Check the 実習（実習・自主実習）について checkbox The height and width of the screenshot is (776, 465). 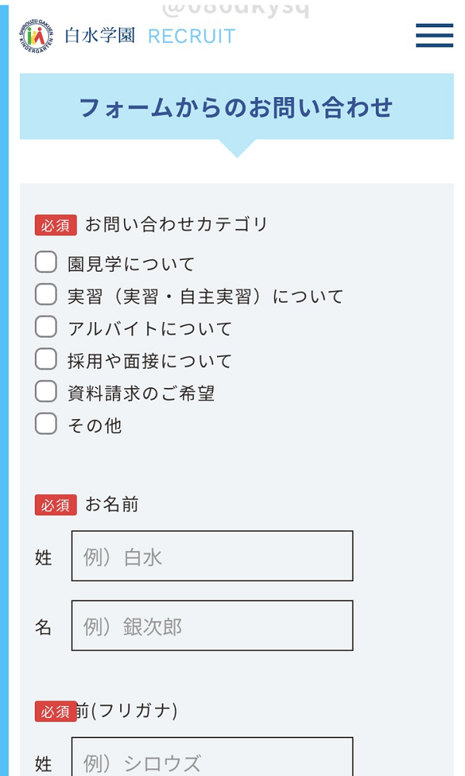point(46,295)
